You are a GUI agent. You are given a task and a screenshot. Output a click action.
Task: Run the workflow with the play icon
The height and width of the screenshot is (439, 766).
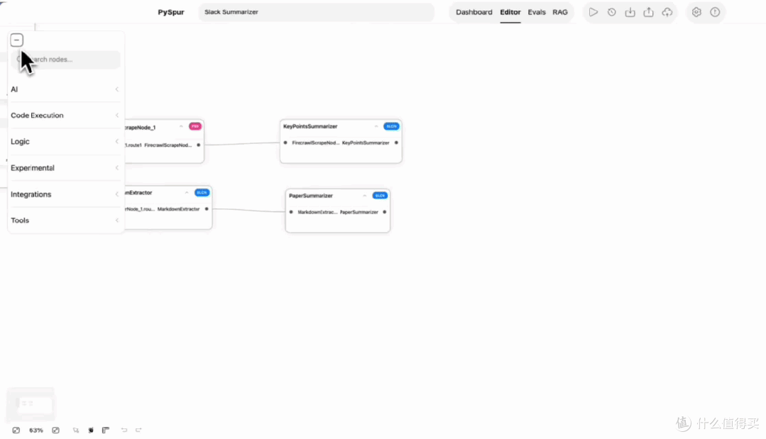(593, 12)
